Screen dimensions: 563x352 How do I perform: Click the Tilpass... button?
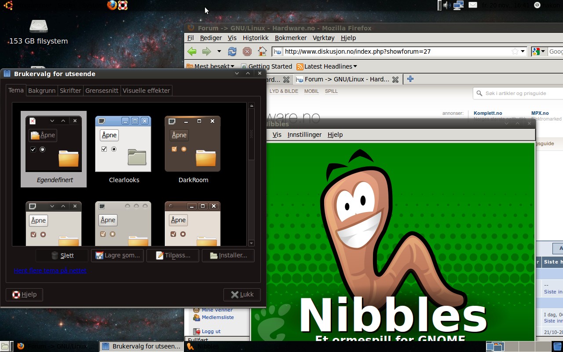coord(173,256)
